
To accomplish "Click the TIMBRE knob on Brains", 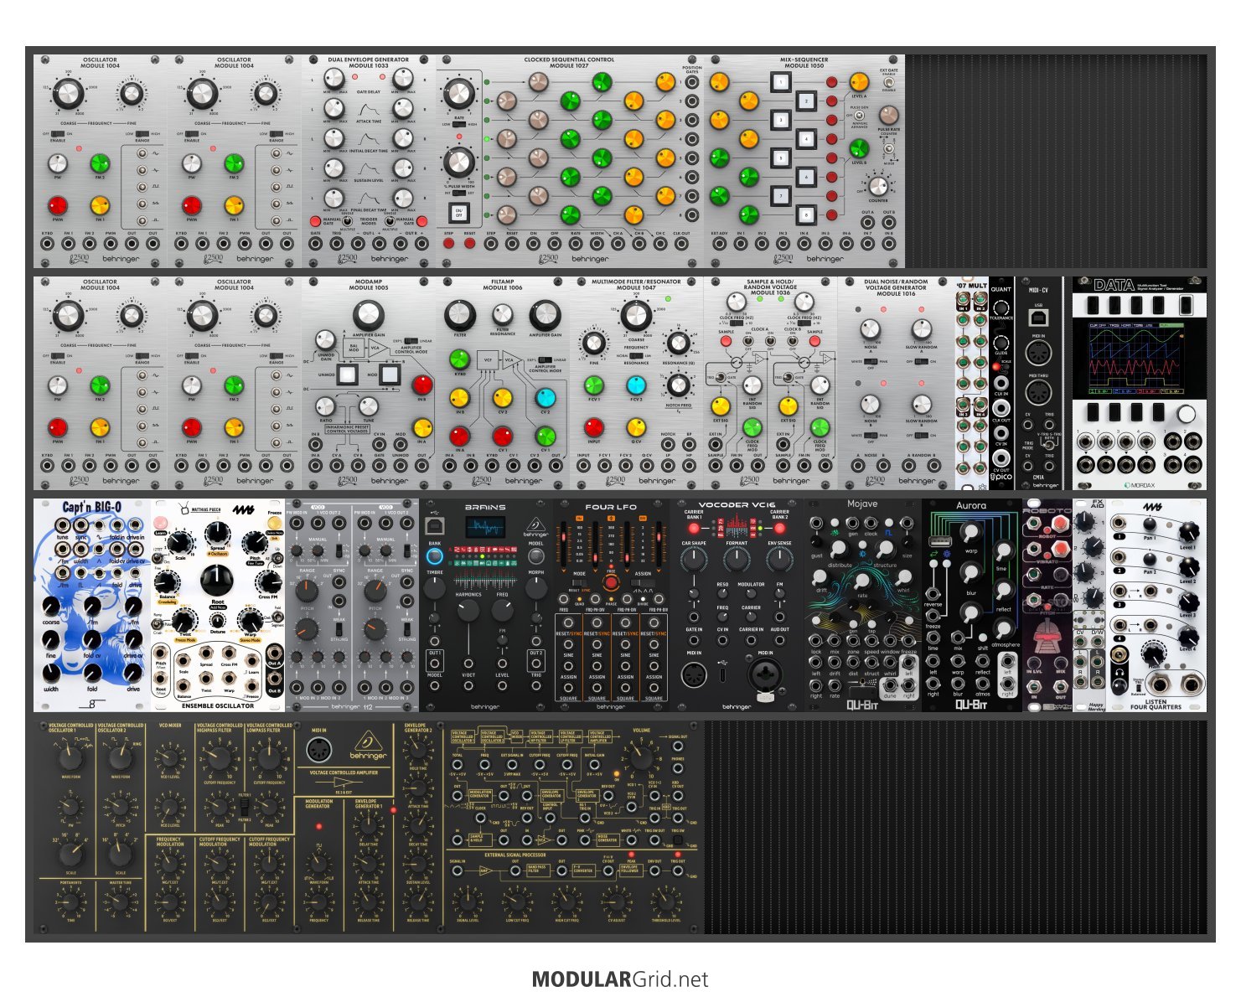I will pos(435,587).
